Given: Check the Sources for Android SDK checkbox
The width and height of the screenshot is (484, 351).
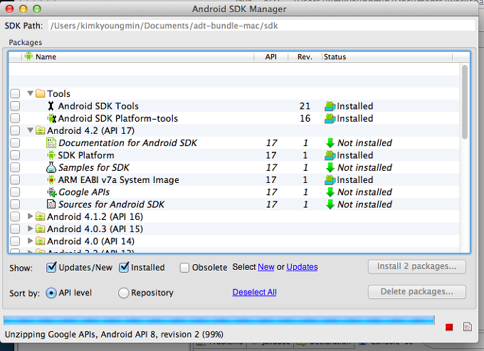Looking at the screenshot, I should tap(15, 204).
